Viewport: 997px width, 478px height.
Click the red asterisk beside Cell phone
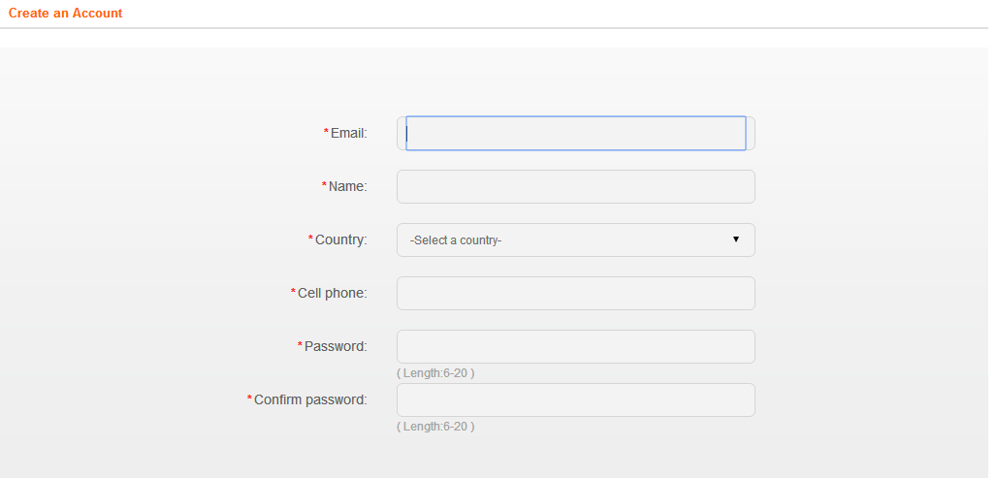click(x=293, y=293)
